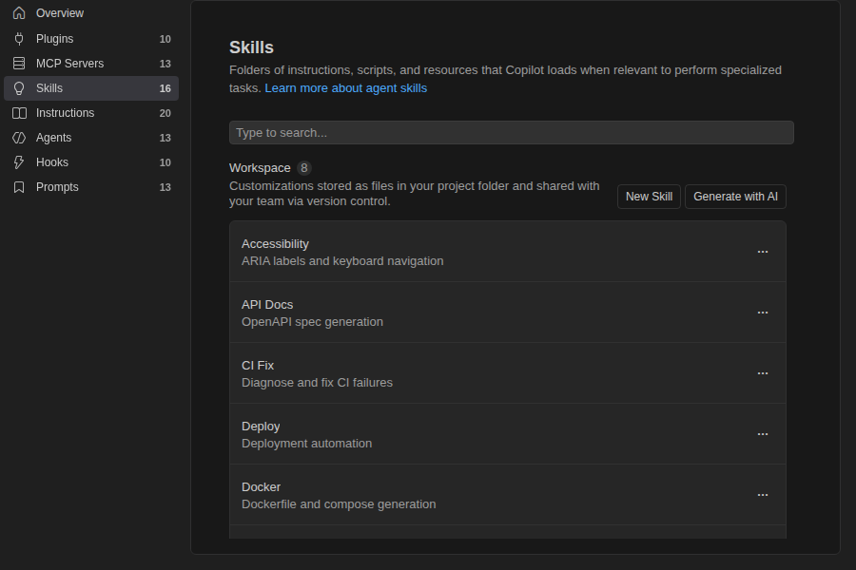Open the Docker skill ellipsis menu
This screenshot has width=856, height=570.
[x=763, y=495]
